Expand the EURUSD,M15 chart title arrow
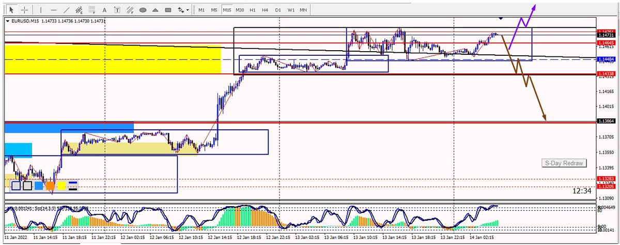The image size is (620, 245). point(7,21)
